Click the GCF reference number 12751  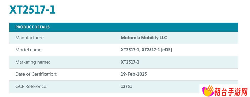(x=126, y=86)
